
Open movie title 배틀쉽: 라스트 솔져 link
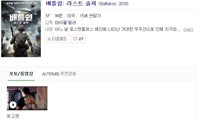click(71, 3)
